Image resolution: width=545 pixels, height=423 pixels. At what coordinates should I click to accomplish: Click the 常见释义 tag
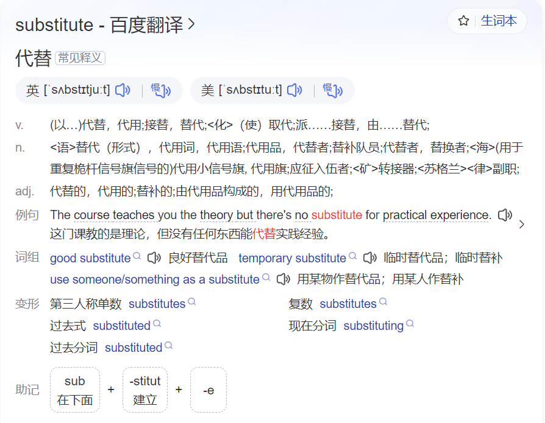pos(80,58)
